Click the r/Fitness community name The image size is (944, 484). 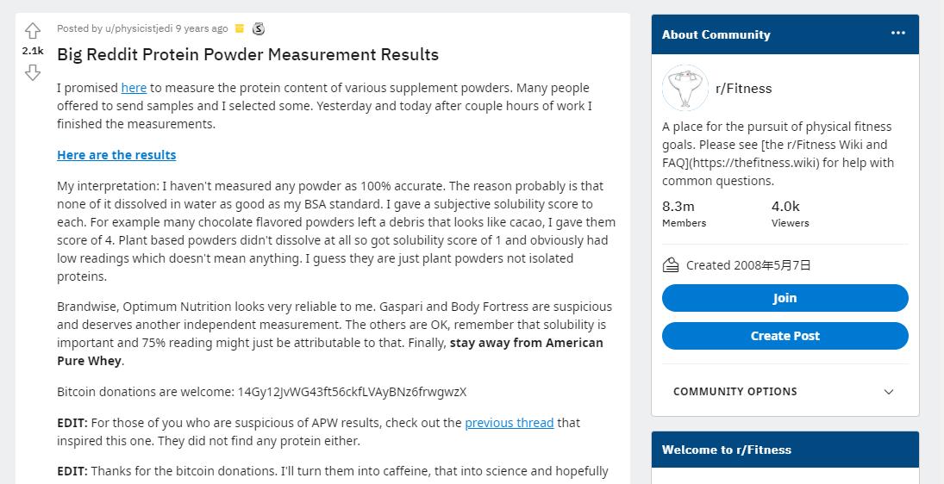743,88
